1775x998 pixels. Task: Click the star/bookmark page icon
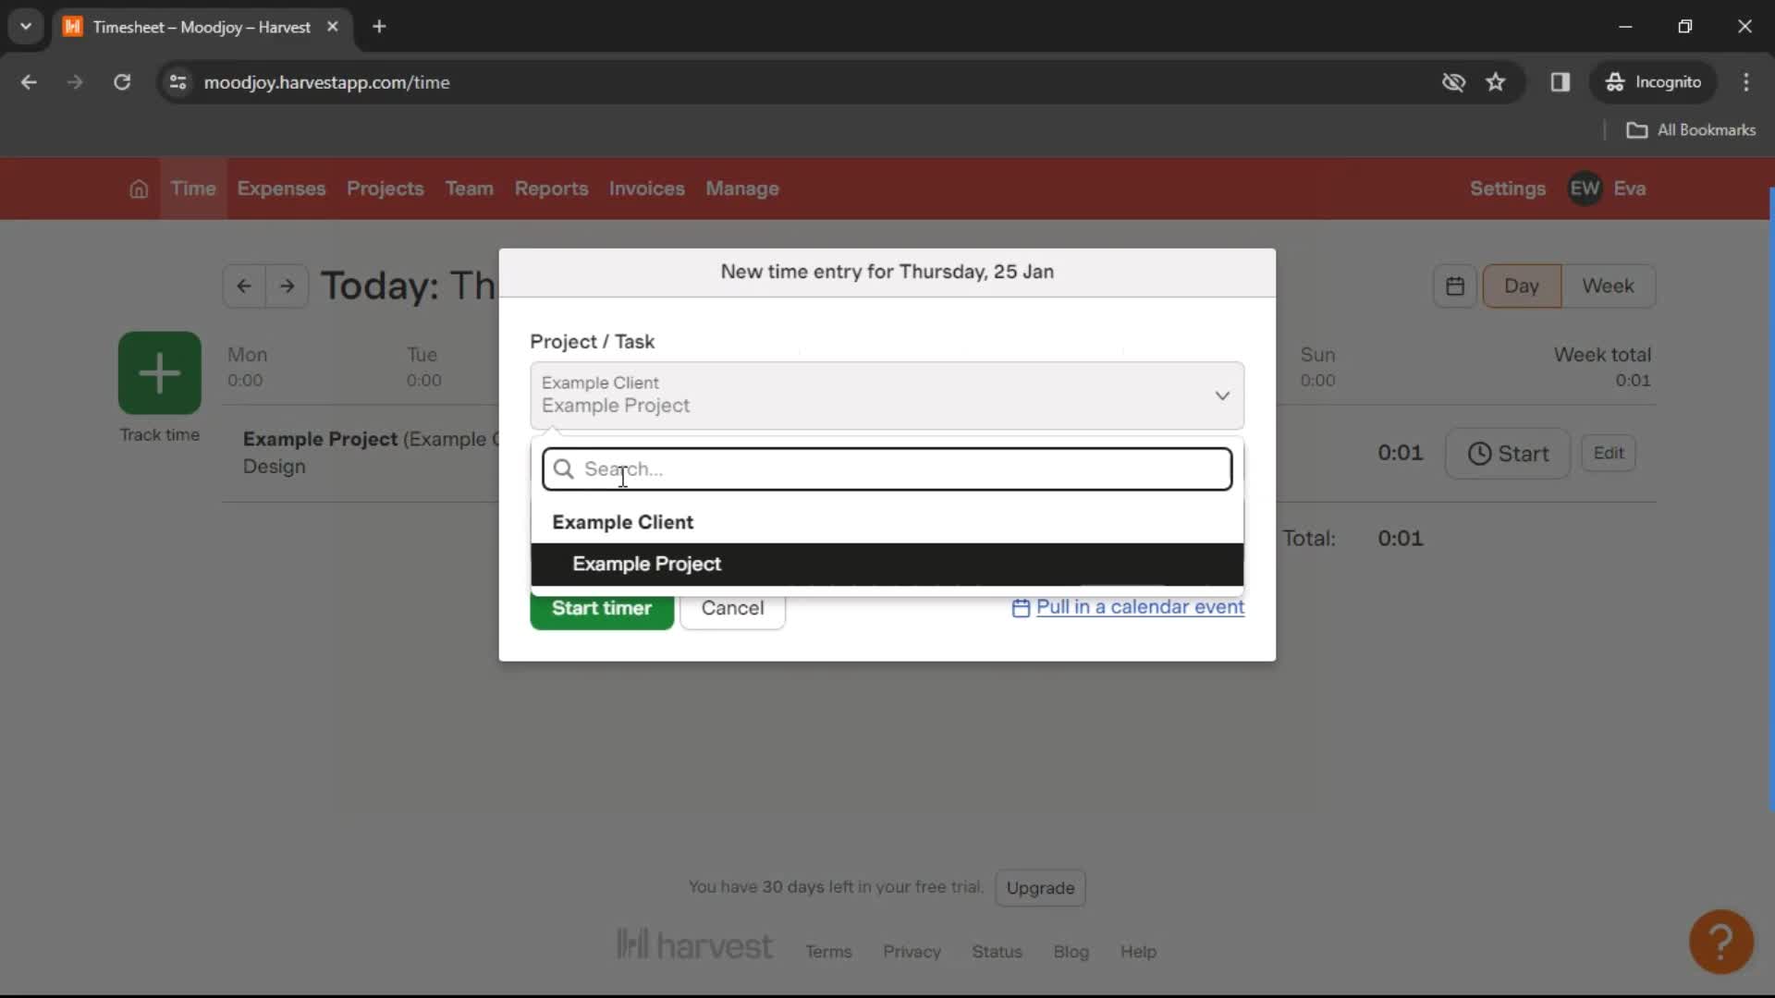click(x=1496, y=81)
